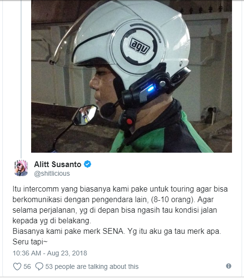Open the 10:36 AM - Aug 23, 2018 timestamp
The image size is (244, 278).
point(50,253)
